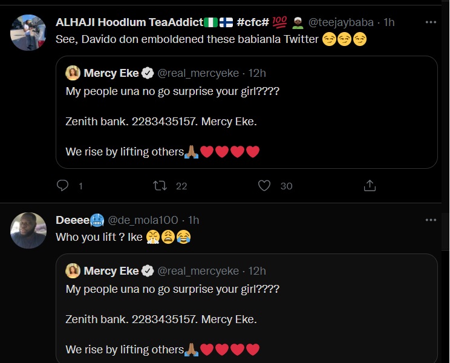Open more options for teejaybaba's tweet
Image resolution: width=450 pixels, height=363 pixels.
431,22
